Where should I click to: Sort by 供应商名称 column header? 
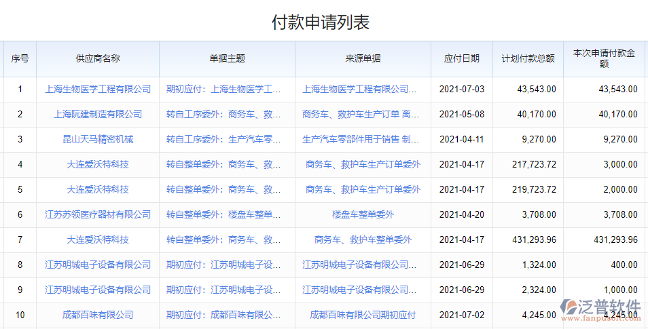pyautogui.click(x=98, y=58)
